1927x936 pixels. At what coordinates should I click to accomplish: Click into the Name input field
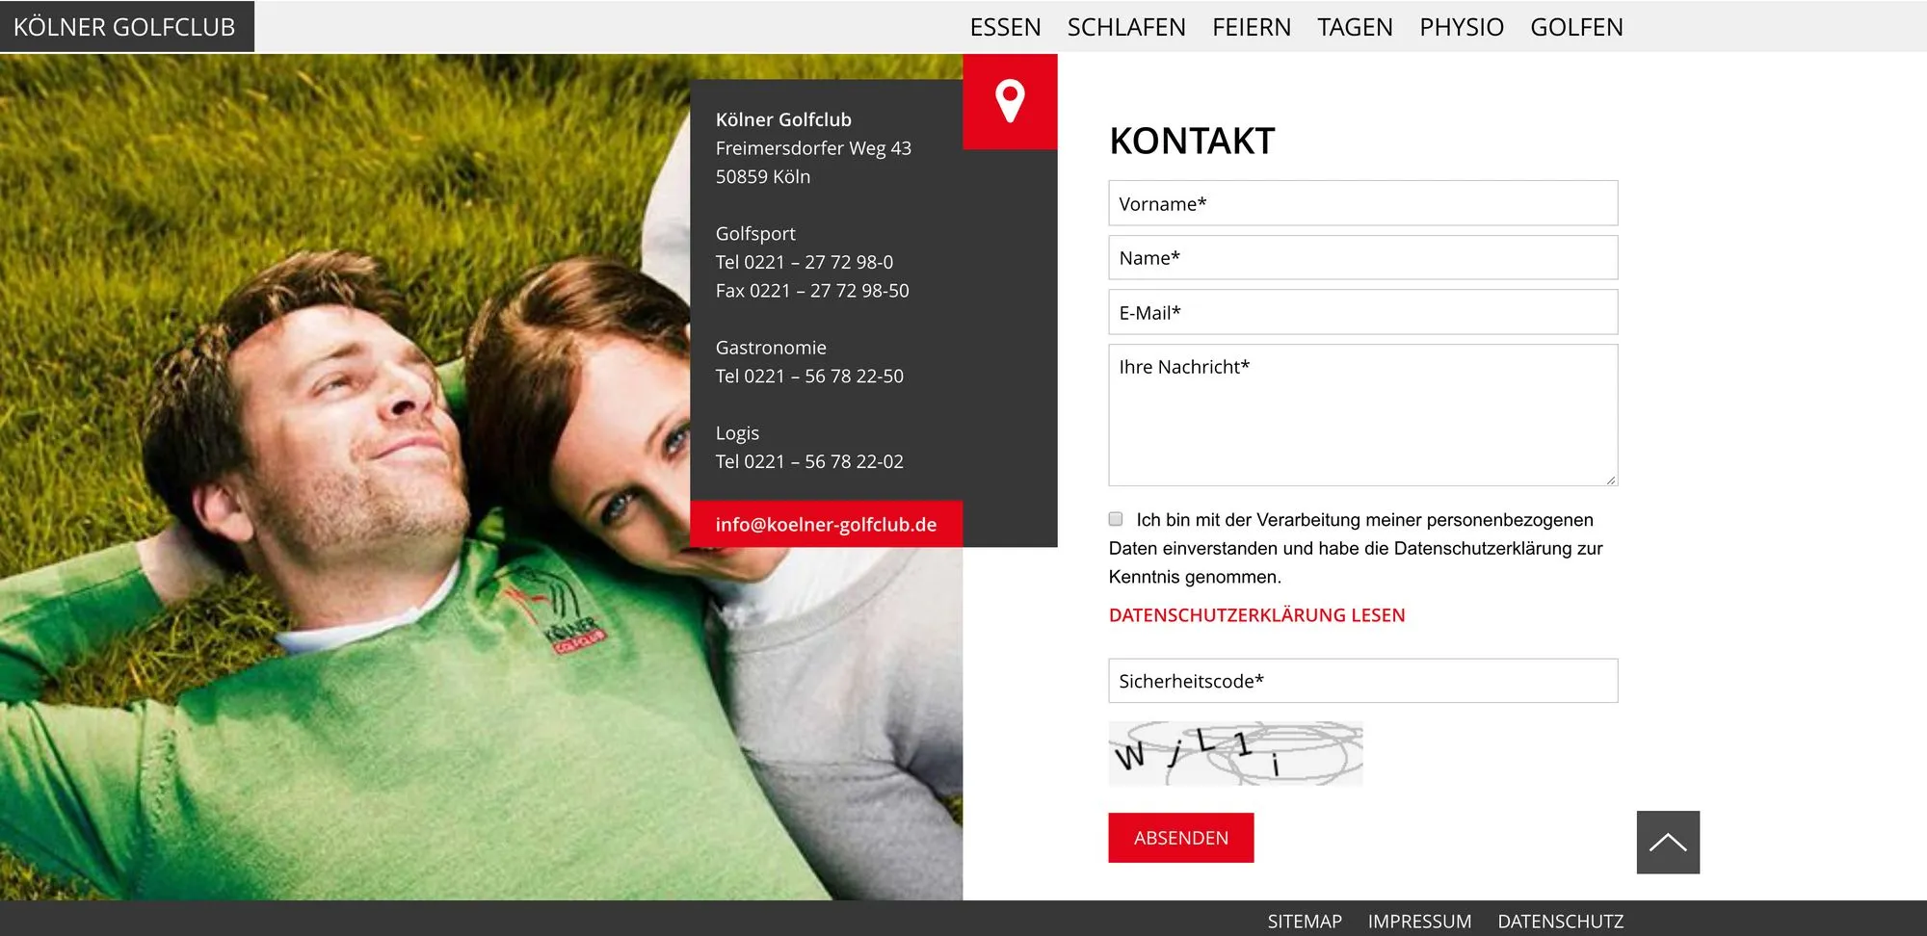tap(1363, 258)
